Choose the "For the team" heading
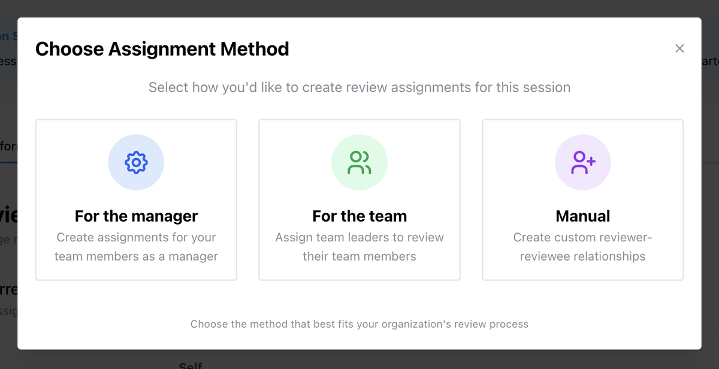The image size is (719, 369). [x=359, y=216]
